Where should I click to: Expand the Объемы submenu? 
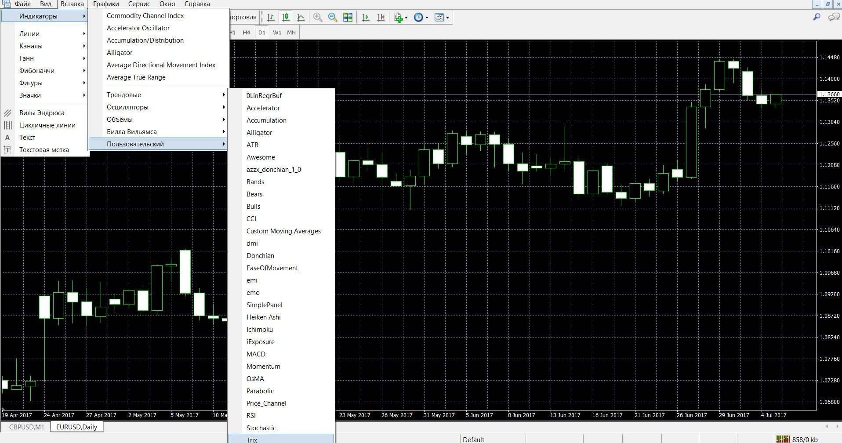tap(158, 120)
